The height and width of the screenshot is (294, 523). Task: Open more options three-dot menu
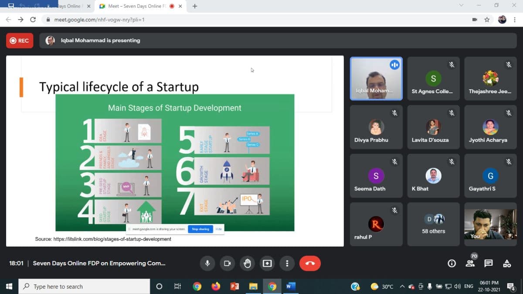click(x=287, y=263)
